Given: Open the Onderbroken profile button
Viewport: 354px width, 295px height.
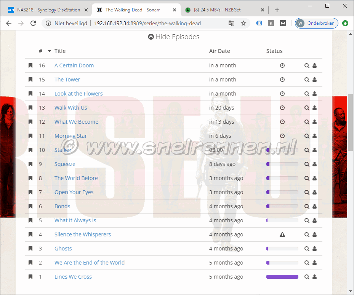Looking at the screenshot, I should (x=317, y=23).
